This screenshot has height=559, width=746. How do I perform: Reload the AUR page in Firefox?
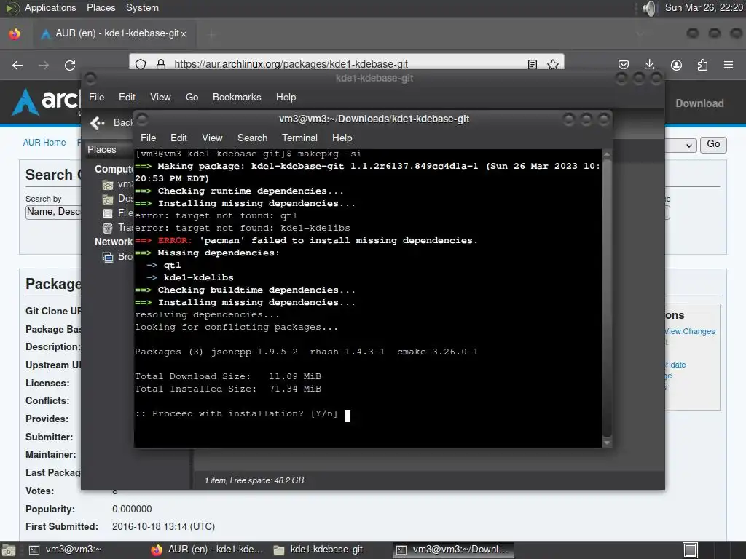[x=70, y=65]
